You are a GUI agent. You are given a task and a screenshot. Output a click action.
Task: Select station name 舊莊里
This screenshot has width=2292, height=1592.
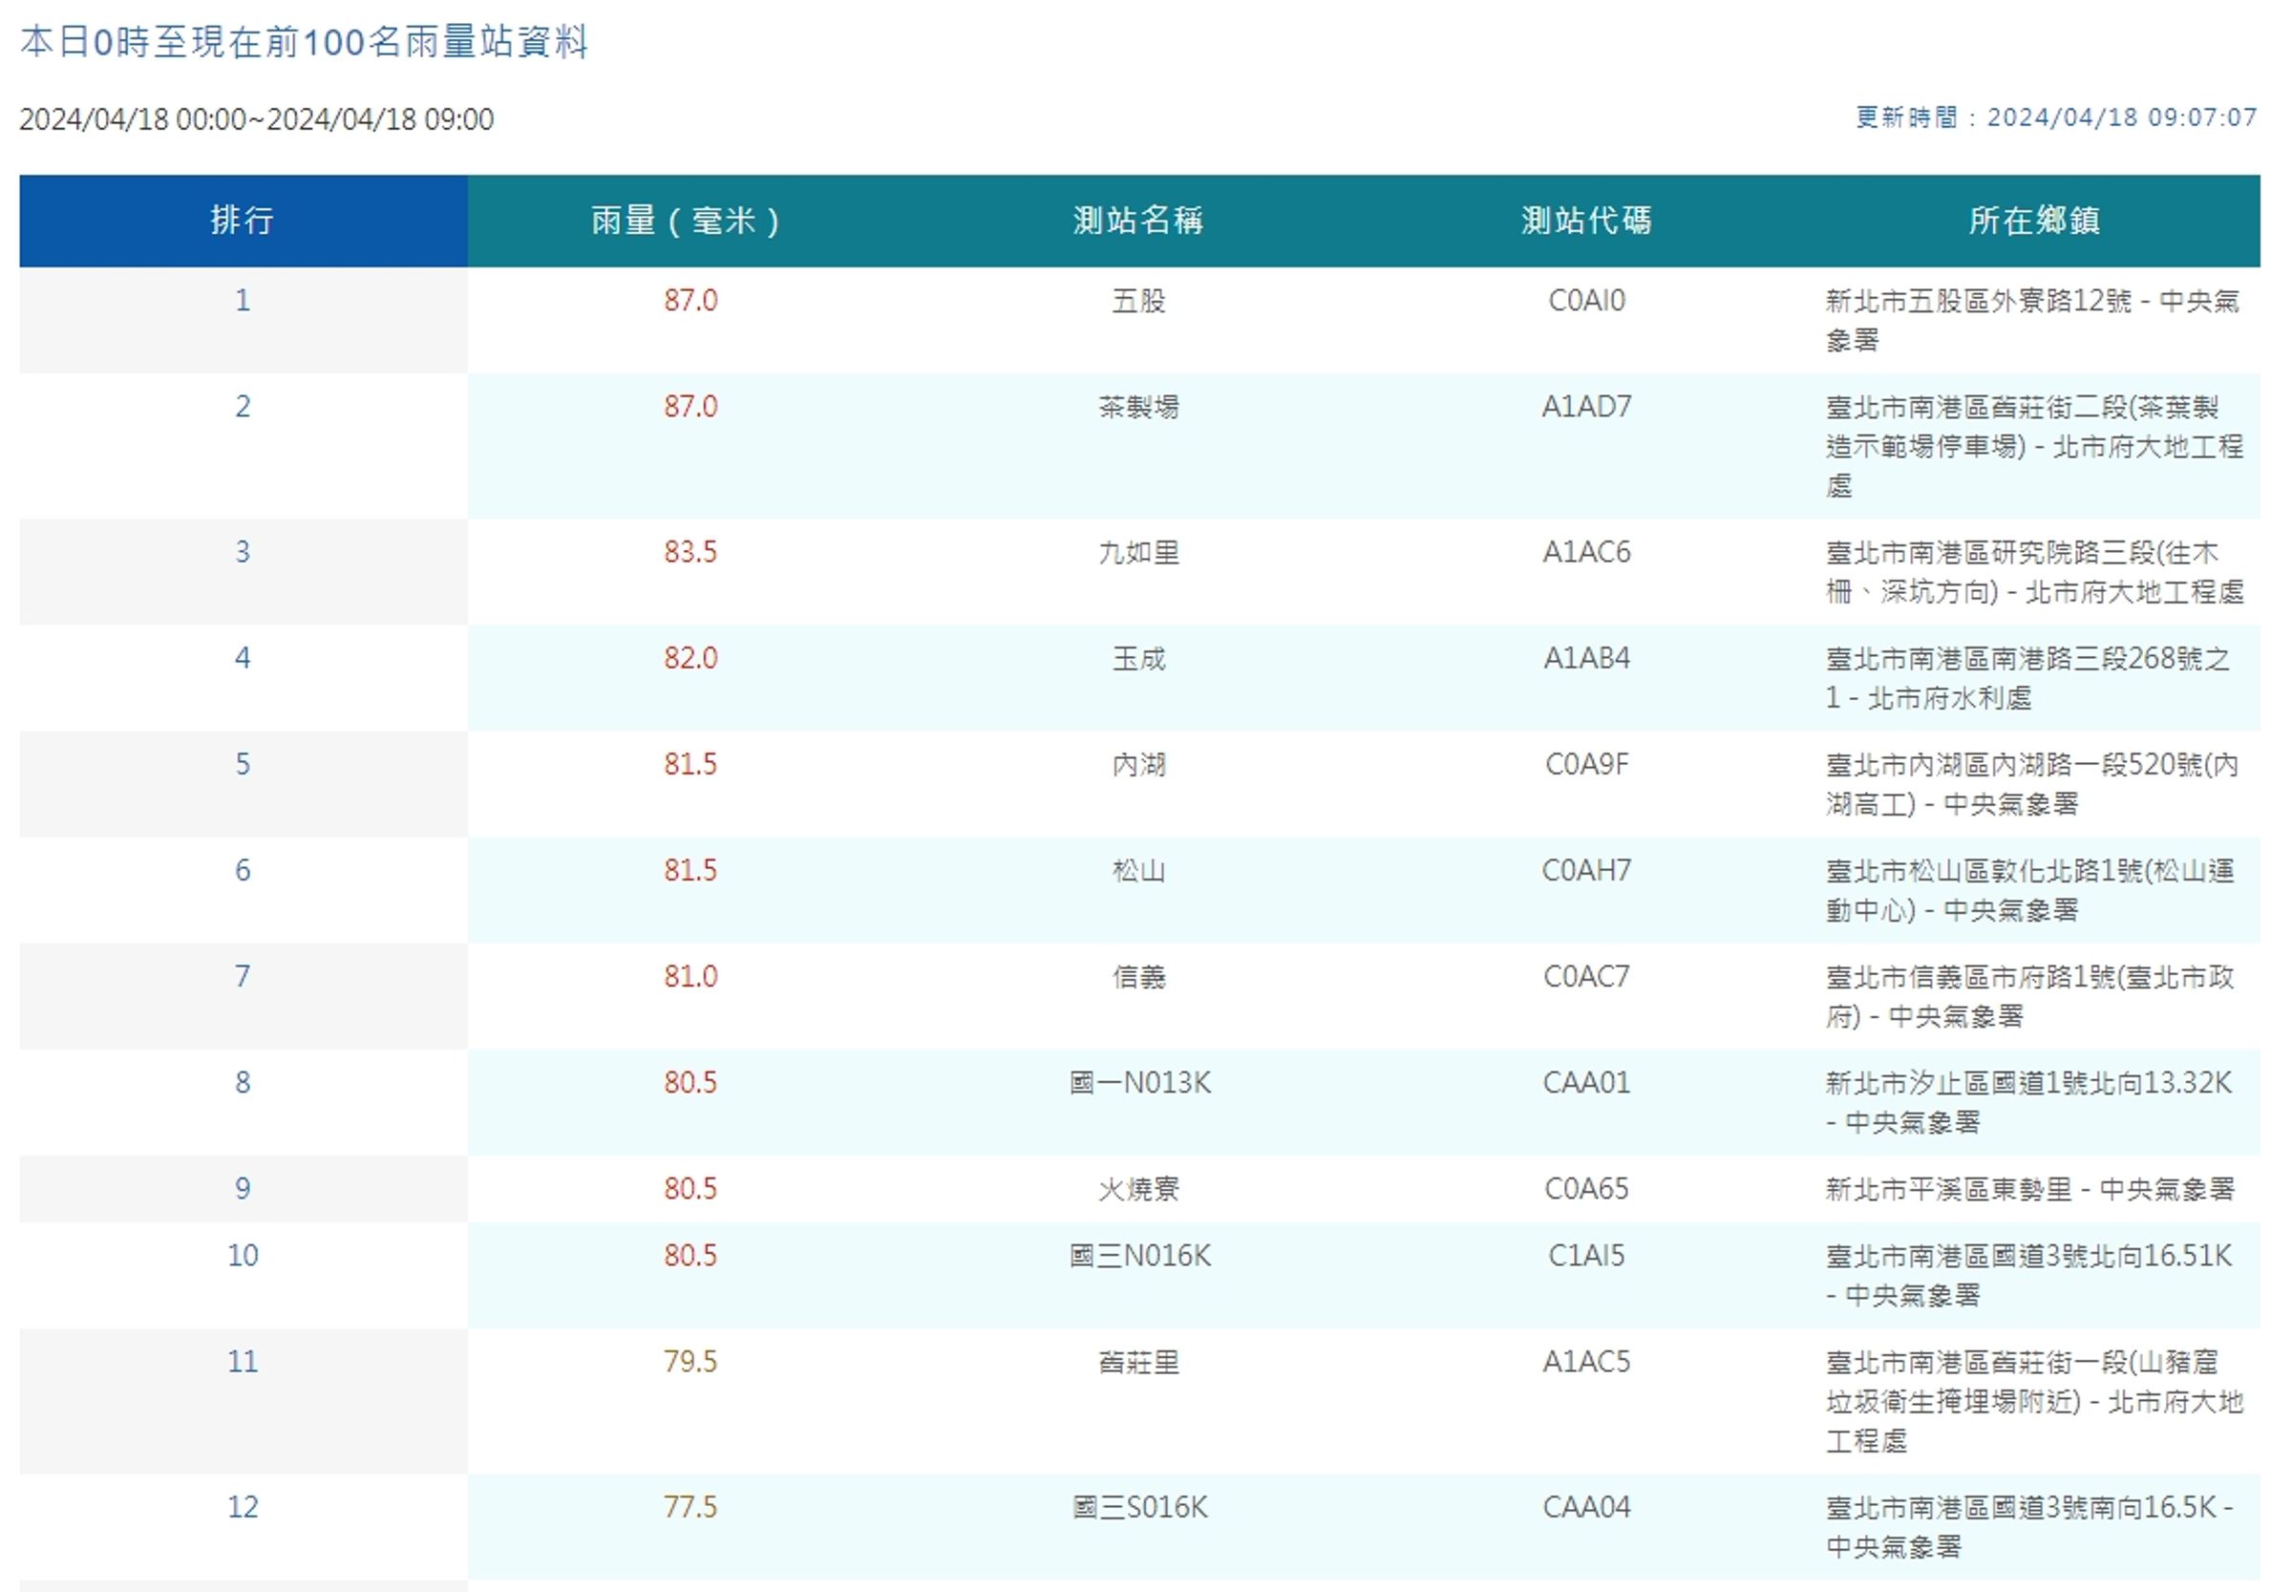pyautogui.click(x=1138, y=1363)
